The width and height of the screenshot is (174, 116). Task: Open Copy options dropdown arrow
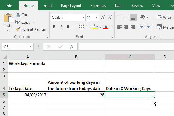pos(34,22)
